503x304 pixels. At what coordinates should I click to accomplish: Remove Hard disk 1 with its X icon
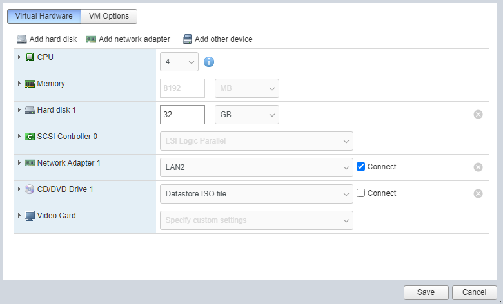pos(478,115)
